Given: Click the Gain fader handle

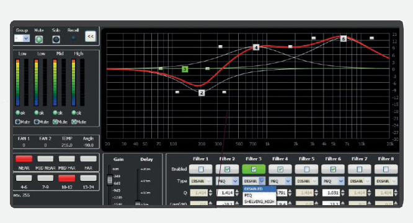Looking at the screenshot, I should coord(110,180).
